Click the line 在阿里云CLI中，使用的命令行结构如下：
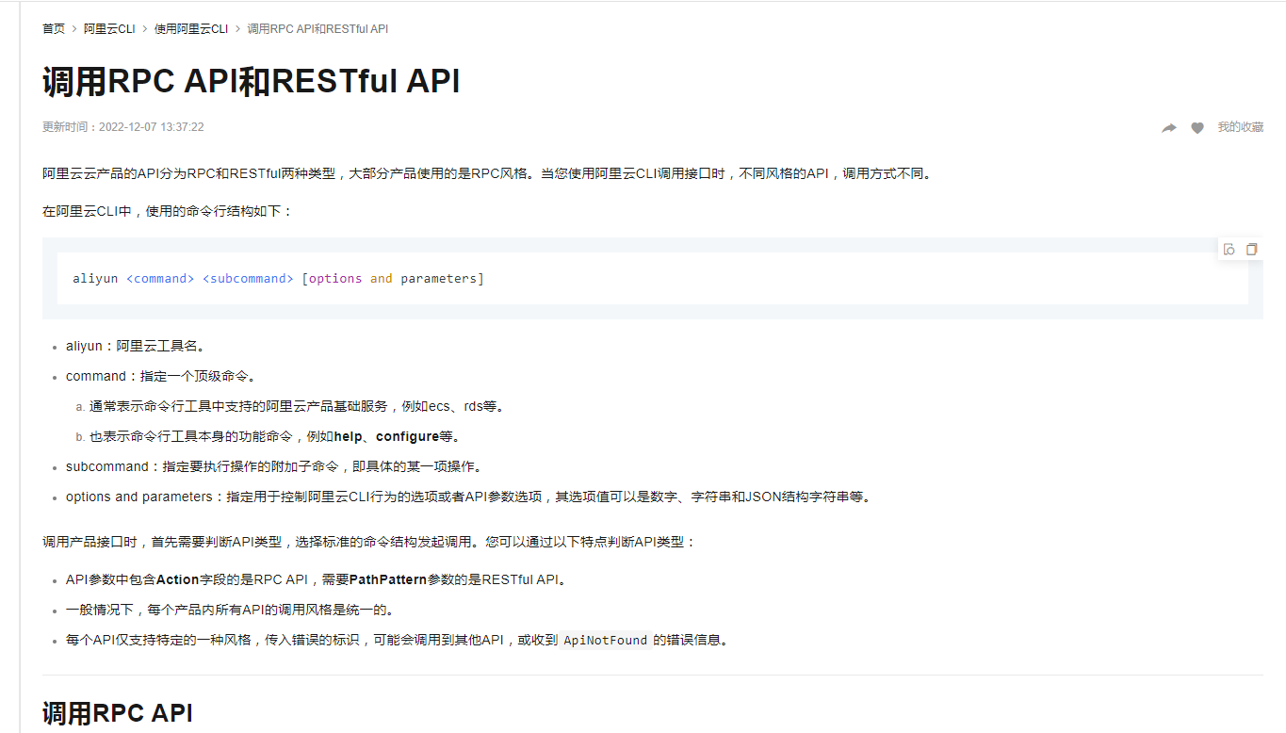 click(x=169, y=211)
